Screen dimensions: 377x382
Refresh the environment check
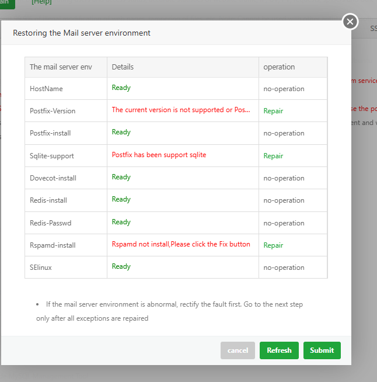[279, 350]
